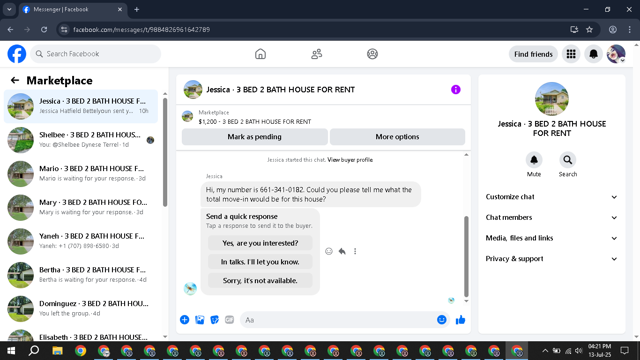
Task: Open the Facebook menu grid icon
Action: tap(571, 54)
